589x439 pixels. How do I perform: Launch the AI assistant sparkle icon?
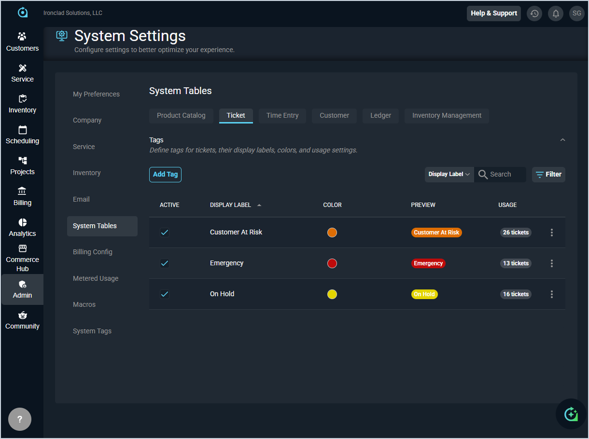[571, 413]
